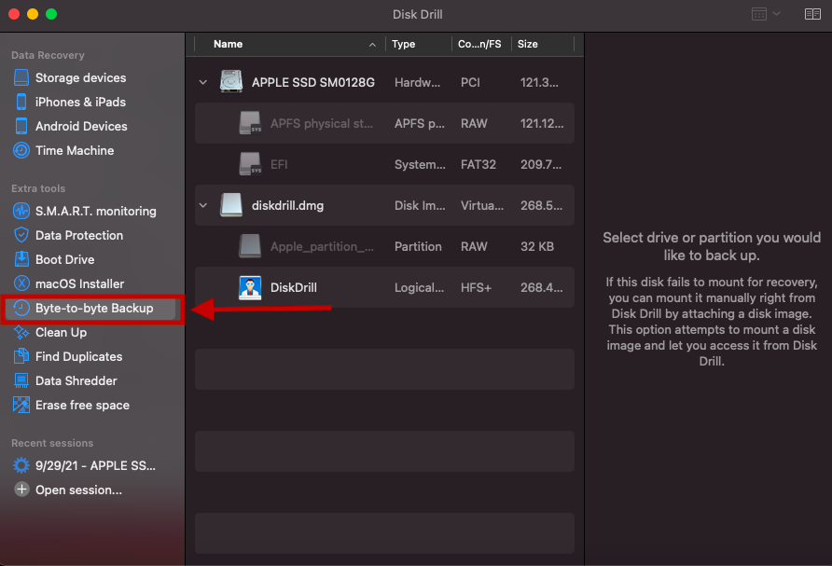Click the Time Machine clock icon
Screen dimensions: 832x566
point(21,151)
